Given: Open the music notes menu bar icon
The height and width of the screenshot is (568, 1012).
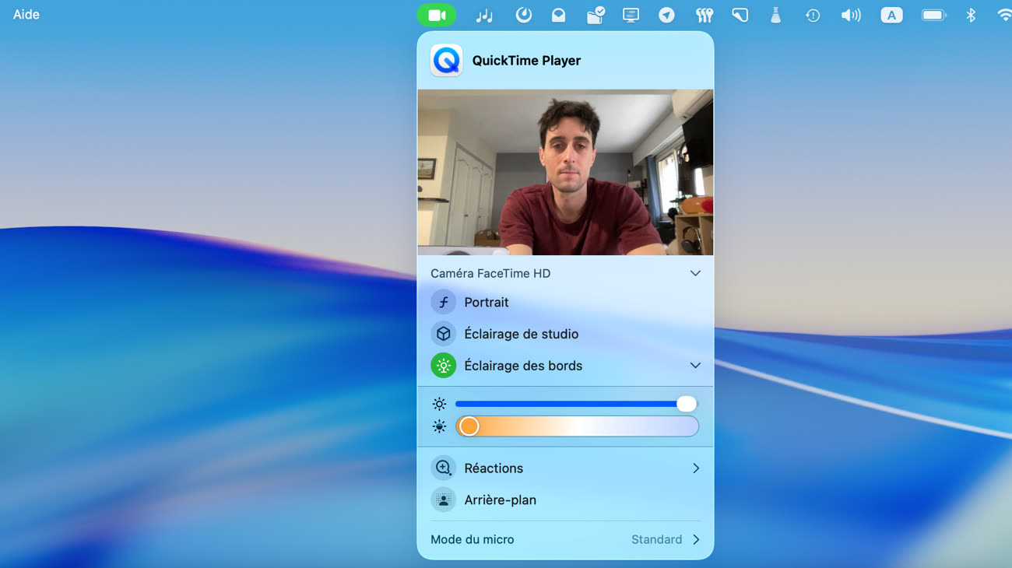Looking at the screenshot, I should point(484,16).
